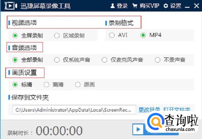Click the shopping cart VIP icon
The height and width of the screenshot is (139, 202).
click(x=135, y=6)
